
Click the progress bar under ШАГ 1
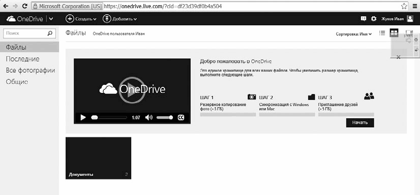coord(228,114)
